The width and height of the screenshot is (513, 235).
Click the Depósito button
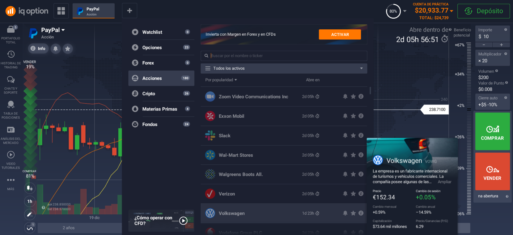[x=484, y=11]
